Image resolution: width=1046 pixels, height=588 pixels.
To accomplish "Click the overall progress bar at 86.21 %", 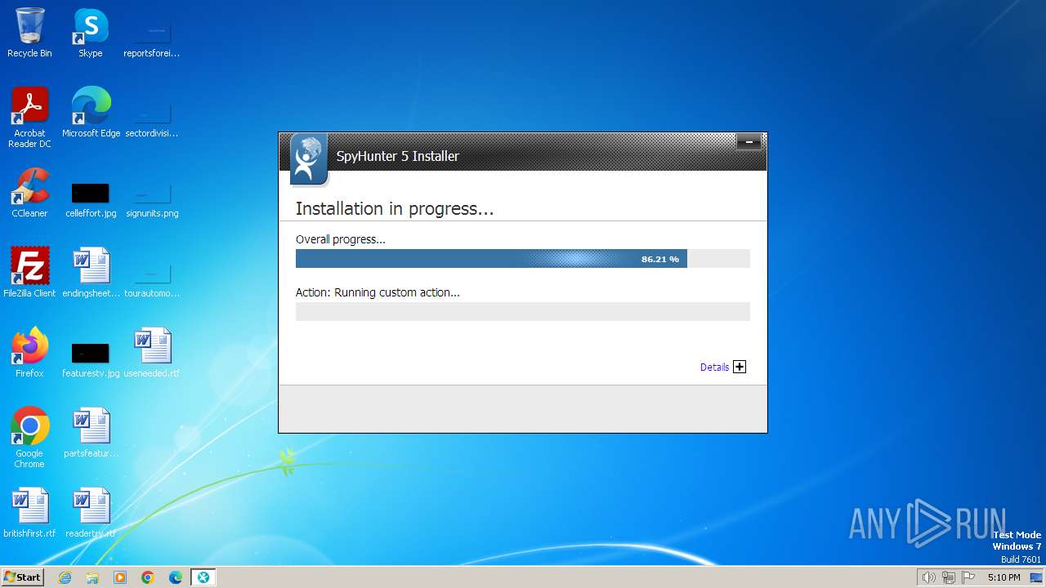I will pyautogui.click(x=522, y=259).
